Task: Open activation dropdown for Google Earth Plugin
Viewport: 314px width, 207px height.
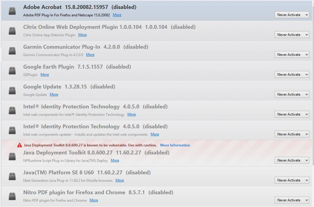Action: (292, 75)
